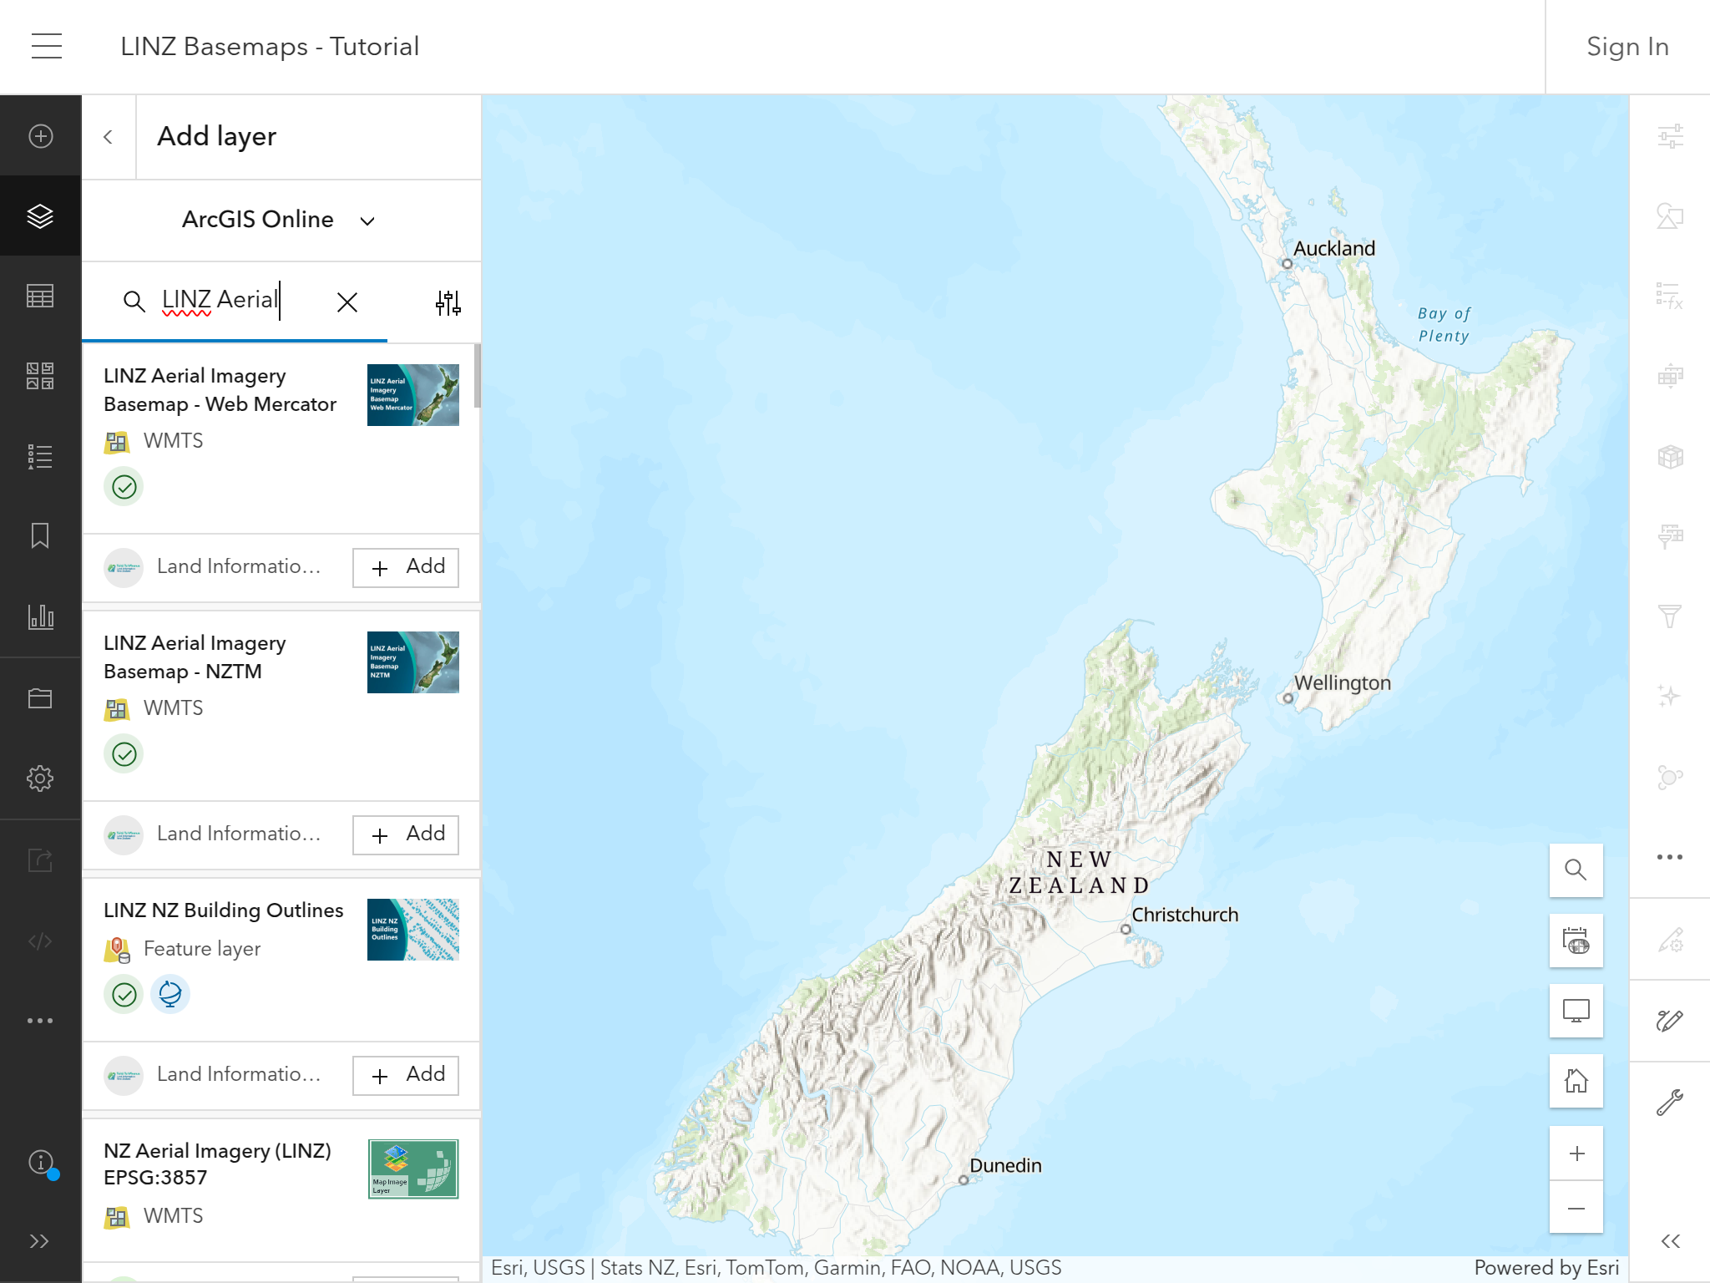Expand the left sidebar labels
The height and width of the screenshot is (1283, 1710).
[41, 1241]
